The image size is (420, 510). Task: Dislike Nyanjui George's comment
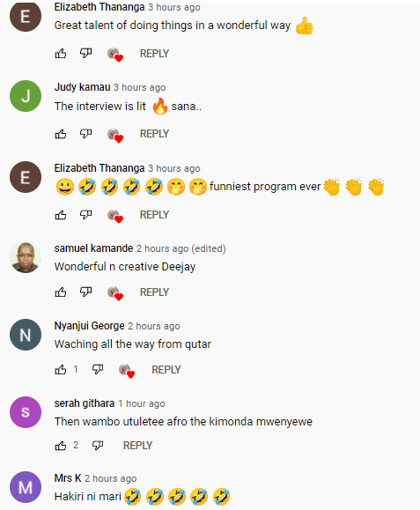click(98, 369)
